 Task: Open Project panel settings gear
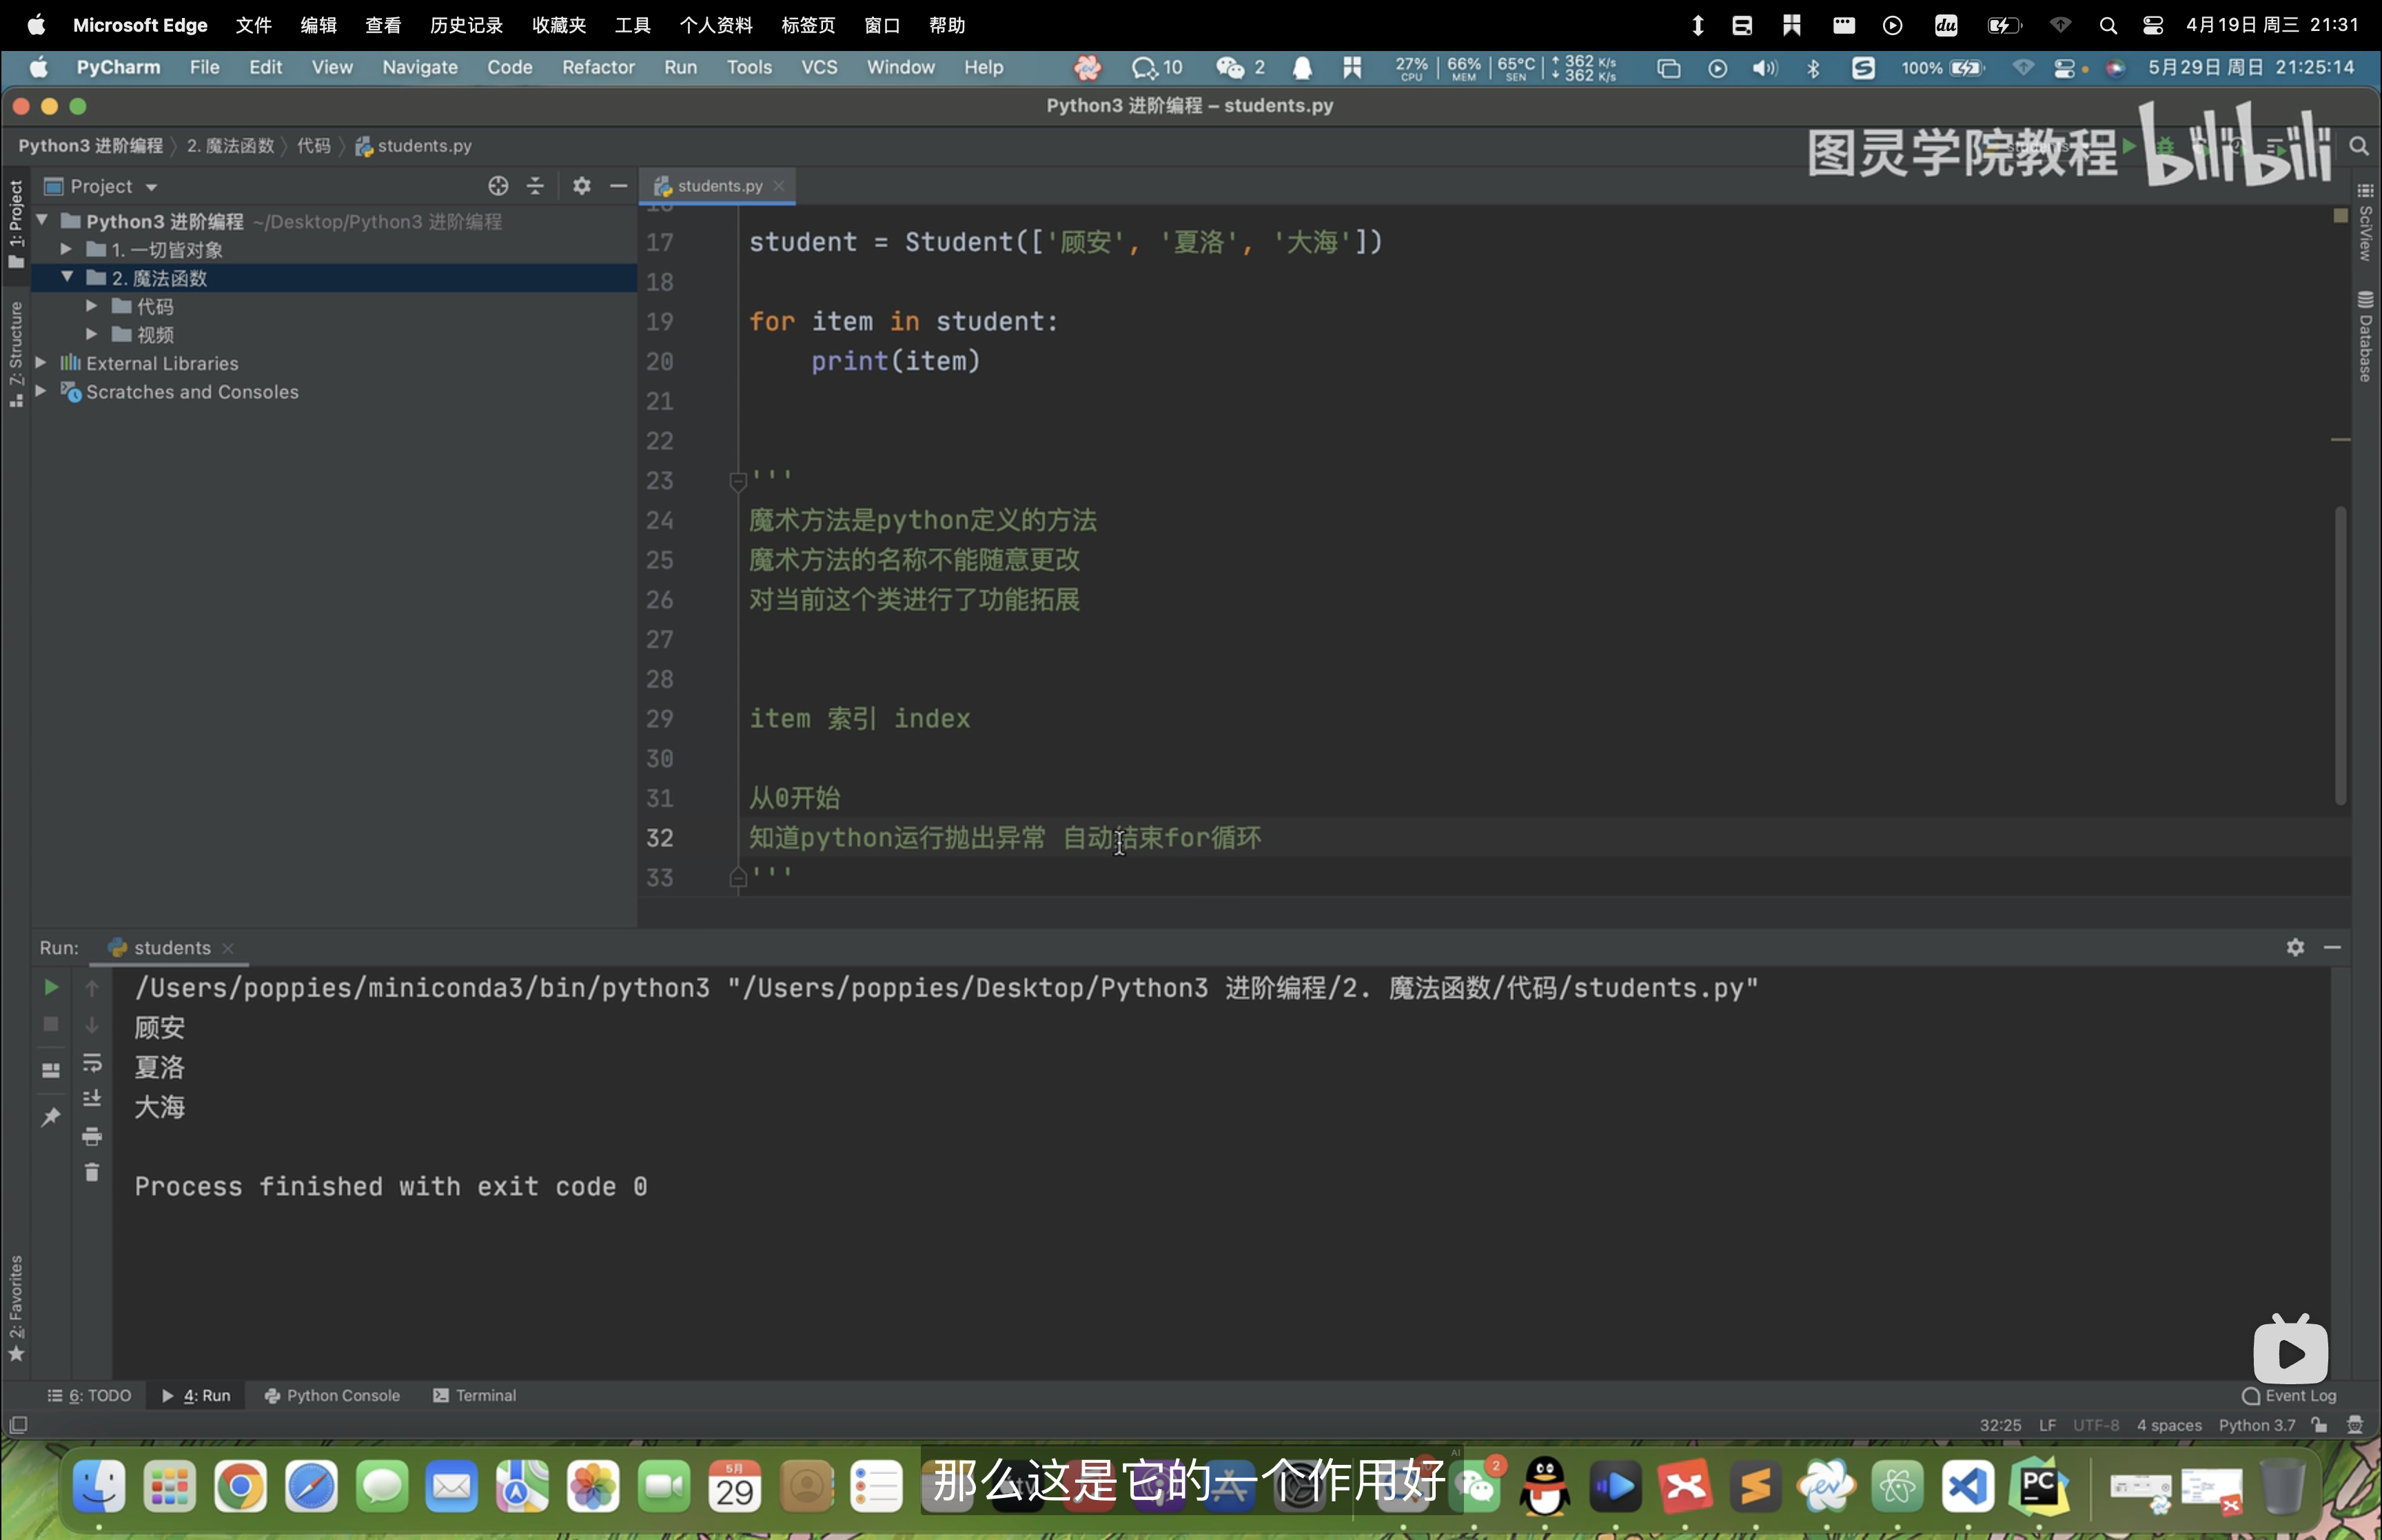(582, 186)
